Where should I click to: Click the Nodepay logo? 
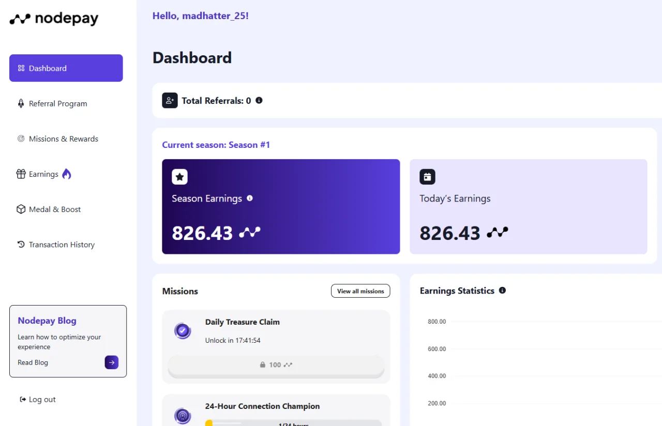54,19
